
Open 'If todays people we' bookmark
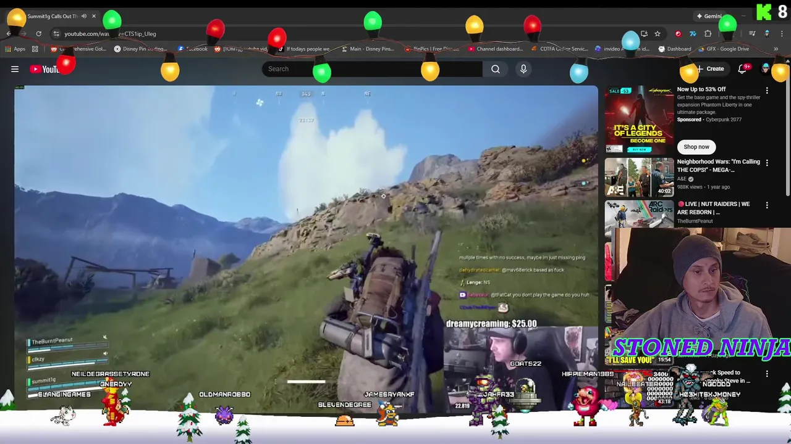point(303,49)
